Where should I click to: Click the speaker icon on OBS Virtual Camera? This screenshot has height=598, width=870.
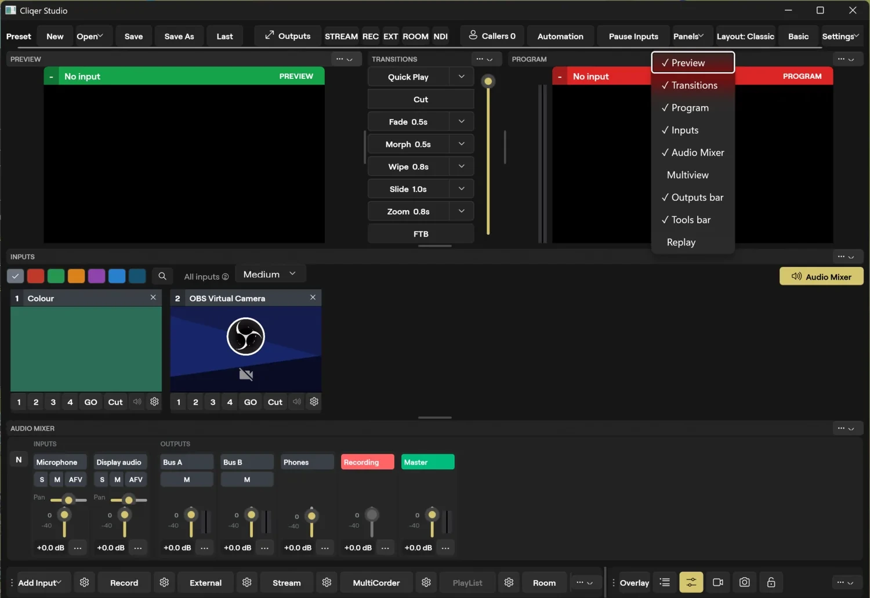tap(296, 401)
